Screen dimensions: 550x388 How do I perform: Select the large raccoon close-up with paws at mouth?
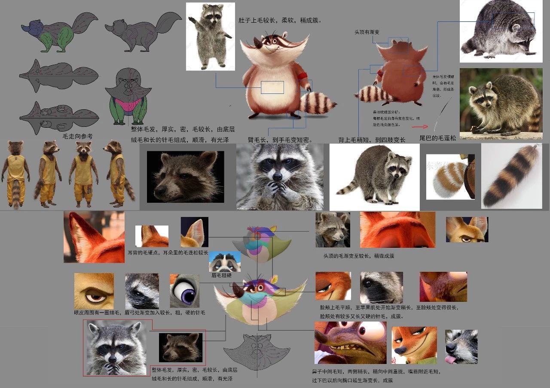(280, 177)
